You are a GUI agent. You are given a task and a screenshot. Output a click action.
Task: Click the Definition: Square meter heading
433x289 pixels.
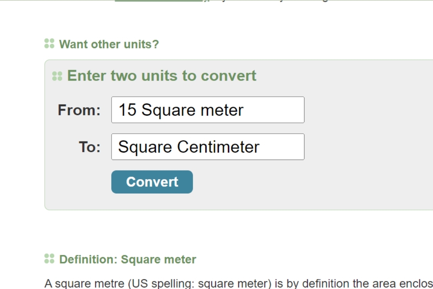click(127, 259)
